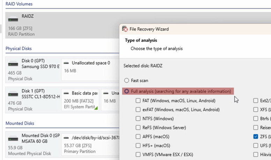
Task: Click the Basic data partition icon
Action: (x=66, y=93)
